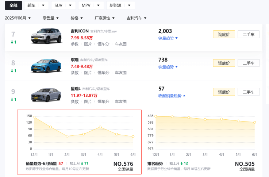The image size is (269, 177).
Task: Click the 星瑞L car thumbnail
Action: (46, 95)
